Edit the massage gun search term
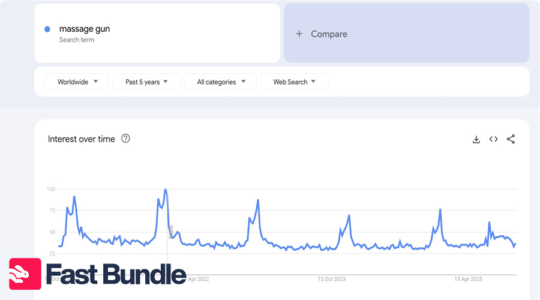The width and height of the screenshot is (540, 300). (x=85, y=29)
